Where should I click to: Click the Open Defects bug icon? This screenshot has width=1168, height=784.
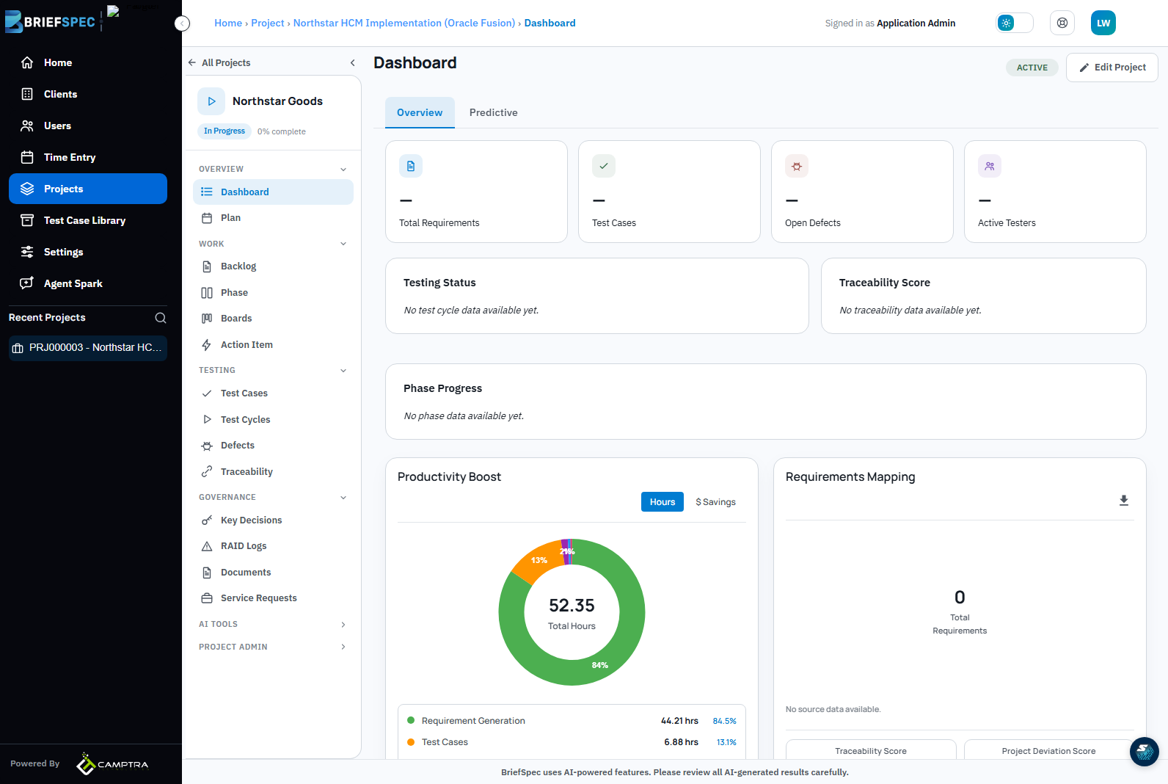[x=797, y=166]
